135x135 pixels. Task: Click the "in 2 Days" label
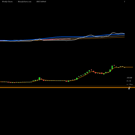(x=130, y=84)
